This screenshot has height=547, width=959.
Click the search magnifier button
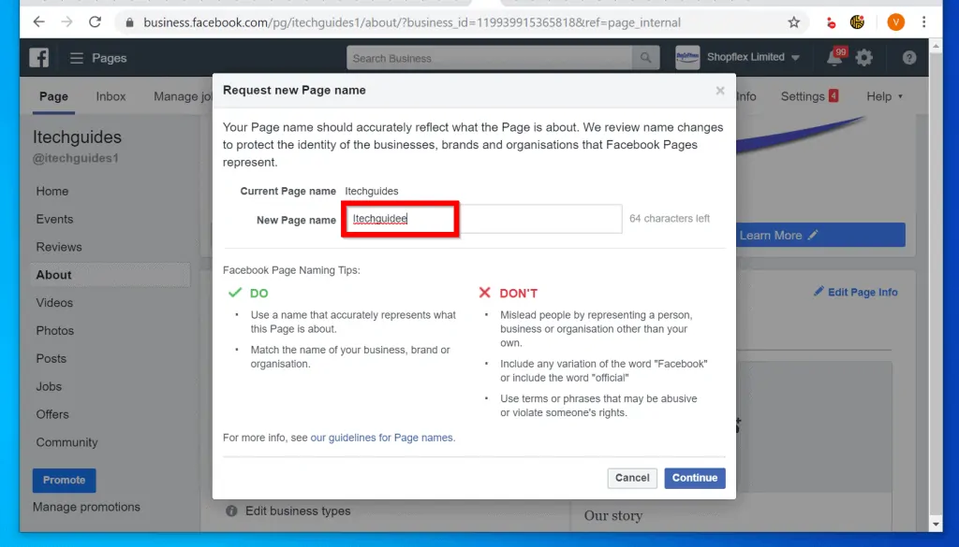[x=645, y=58]
